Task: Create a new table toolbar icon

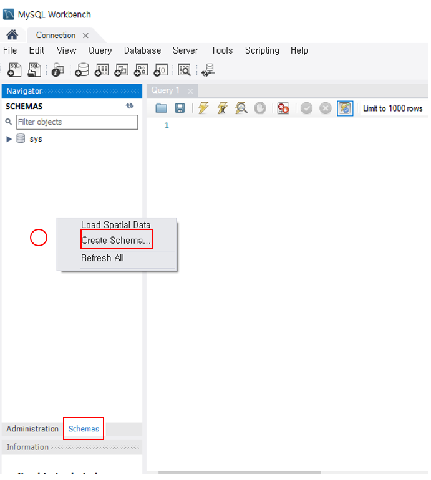Action: pos(102,70)
